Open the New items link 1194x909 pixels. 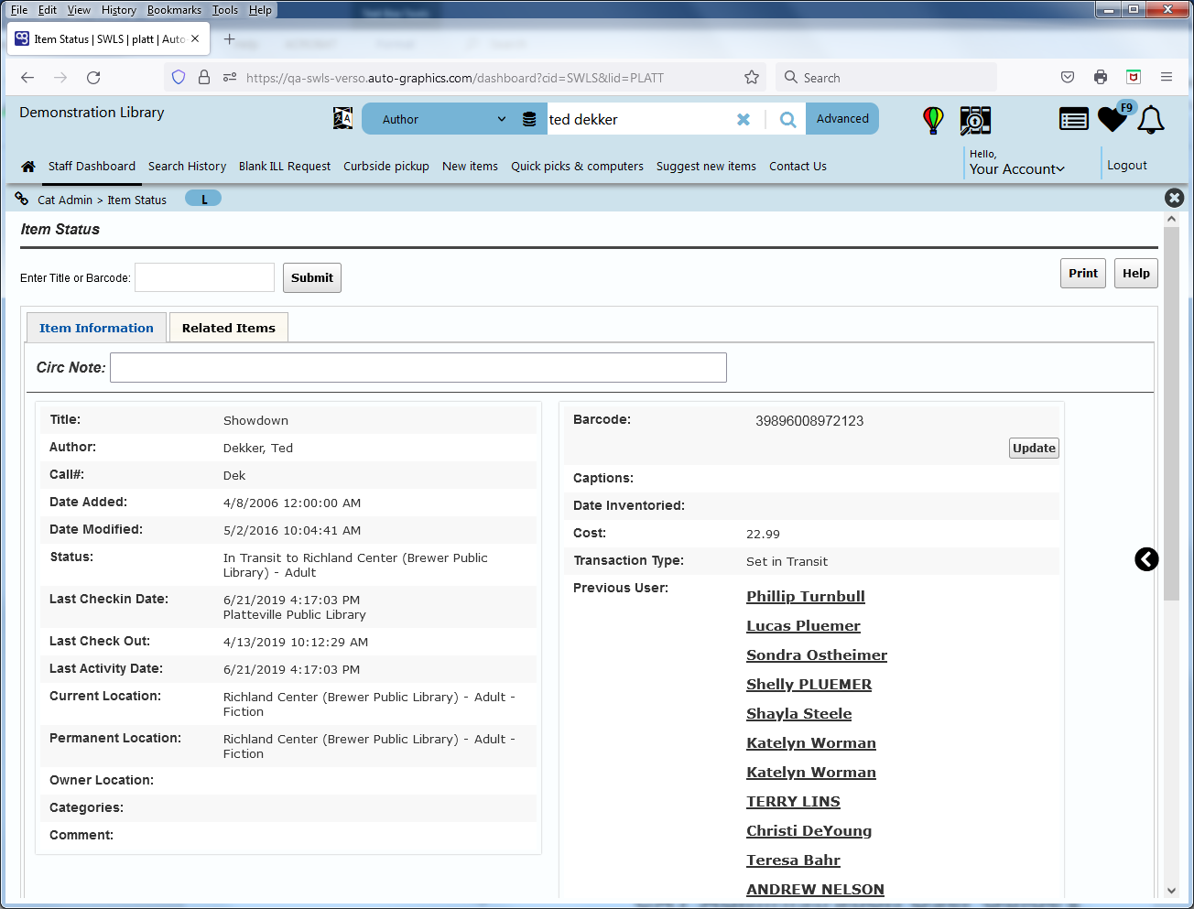coord(470,167)
